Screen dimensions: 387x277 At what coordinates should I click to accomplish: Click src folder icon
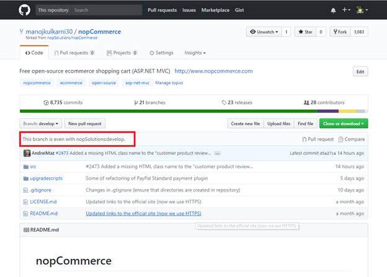click(26, 167)
